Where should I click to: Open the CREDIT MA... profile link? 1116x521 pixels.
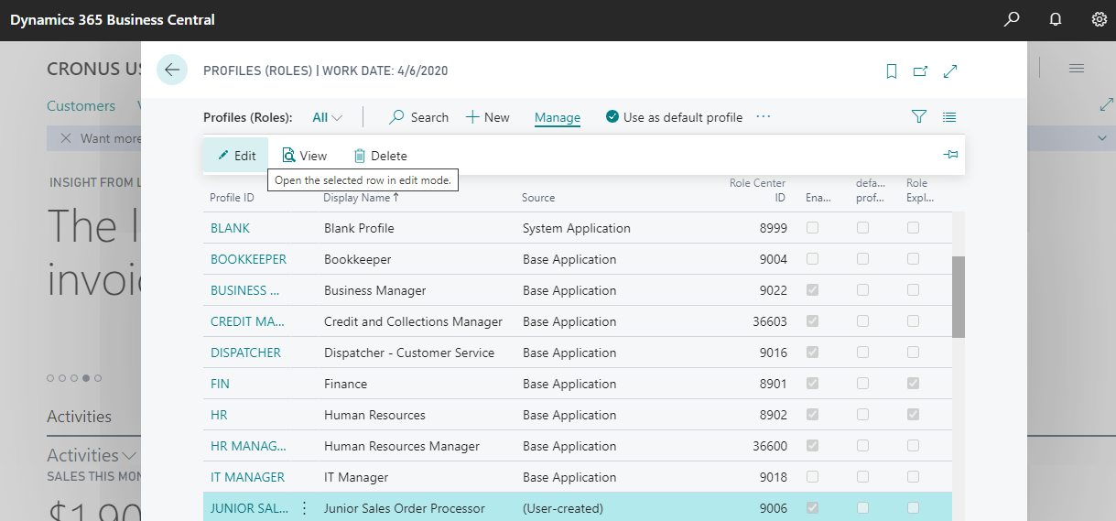pyautogui.click(x=247, y=321)
